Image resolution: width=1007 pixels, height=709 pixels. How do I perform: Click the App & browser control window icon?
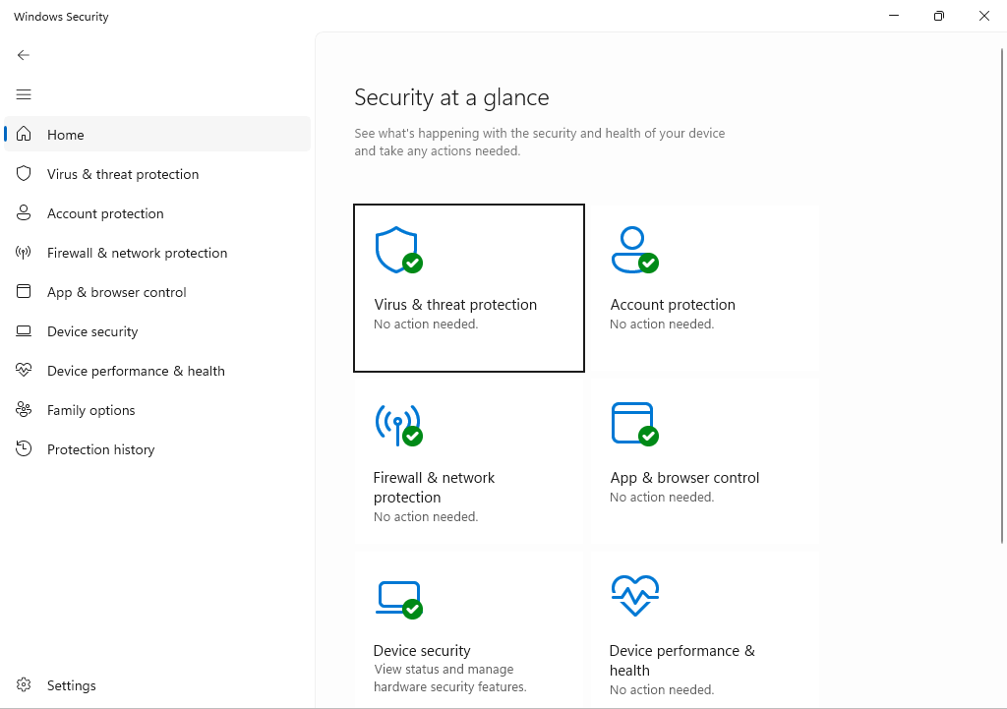633,424
